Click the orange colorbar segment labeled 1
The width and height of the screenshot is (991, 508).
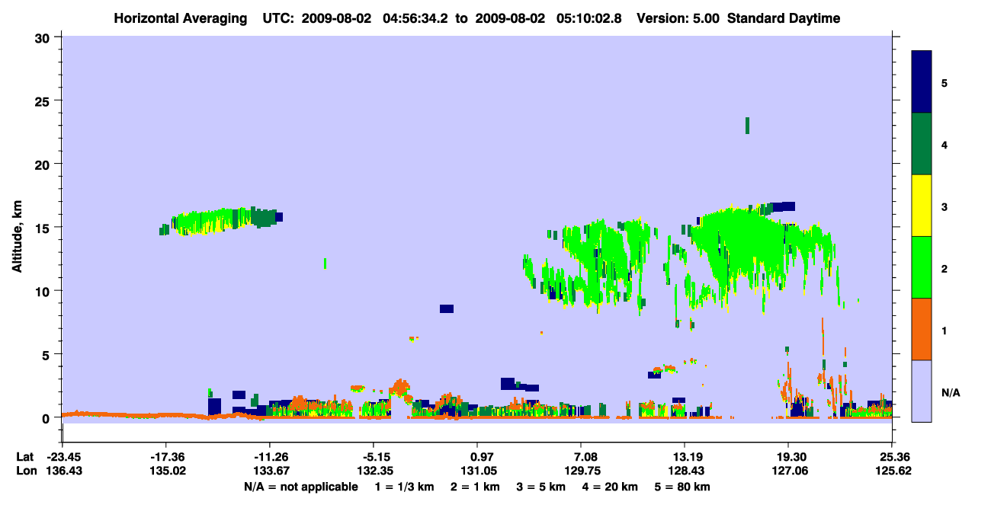pos(922,329)
